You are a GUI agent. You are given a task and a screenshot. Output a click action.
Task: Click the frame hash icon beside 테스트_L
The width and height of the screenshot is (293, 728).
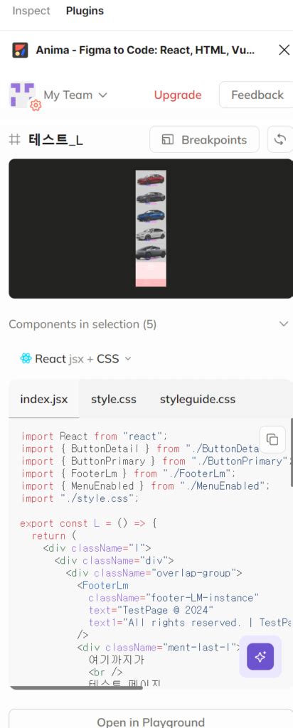point(15,140)
